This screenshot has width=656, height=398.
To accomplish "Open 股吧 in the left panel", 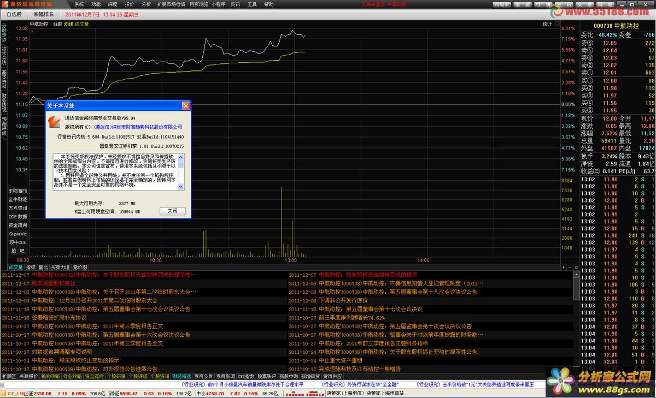I will [18, 251].
